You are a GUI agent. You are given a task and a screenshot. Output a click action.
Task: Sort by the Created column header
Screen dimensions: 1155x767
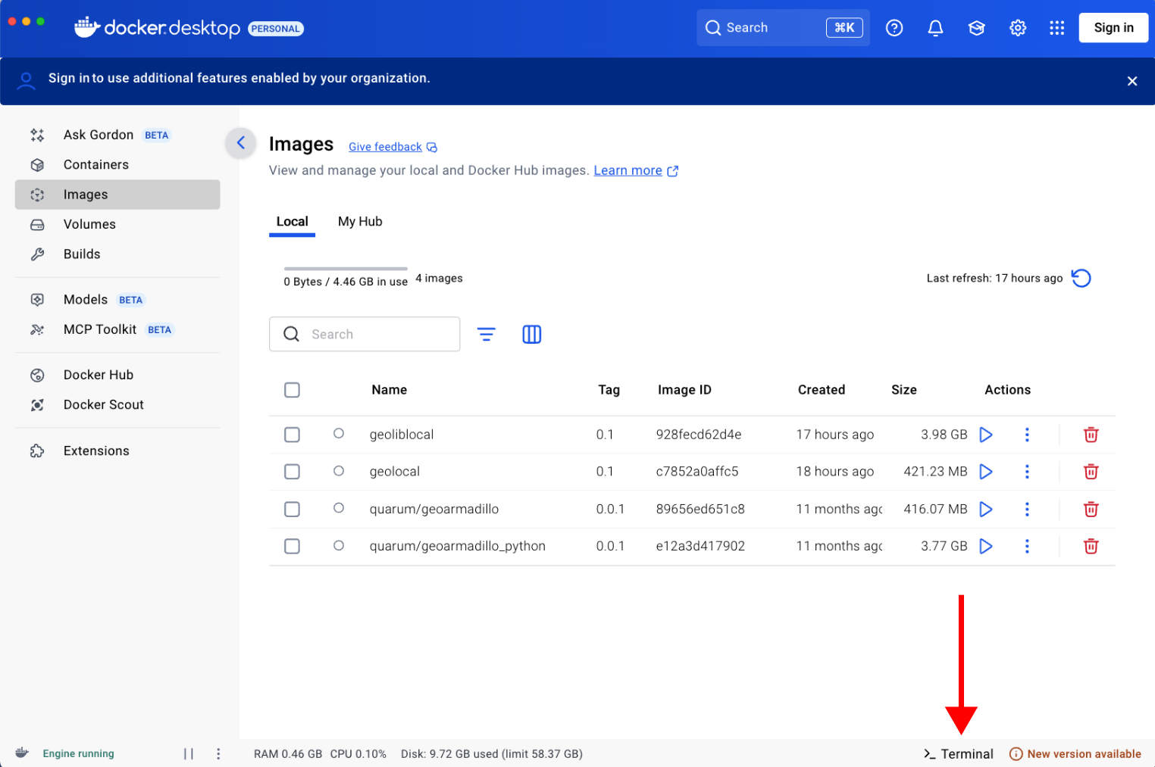click(x=821, y=390)
